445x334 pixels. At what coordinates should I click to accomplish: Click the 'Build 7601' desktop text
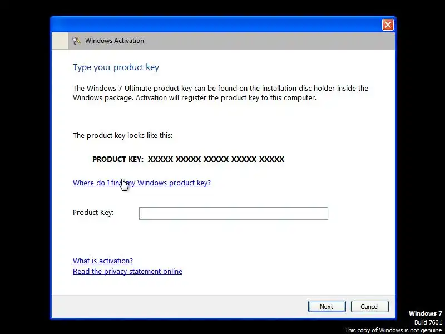click(x=428, y=322)
